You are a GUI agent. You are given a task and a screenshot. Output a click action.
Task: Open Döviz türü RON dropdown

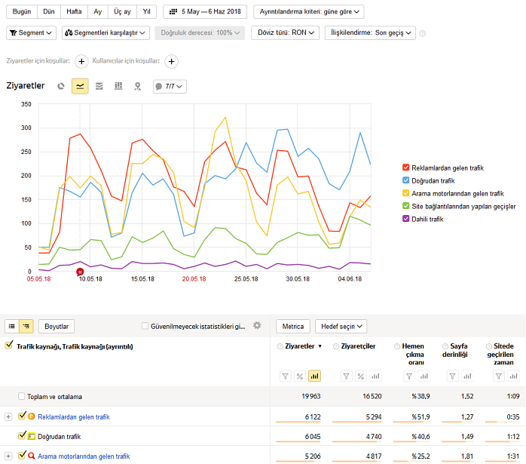click(x=285, y=33)
